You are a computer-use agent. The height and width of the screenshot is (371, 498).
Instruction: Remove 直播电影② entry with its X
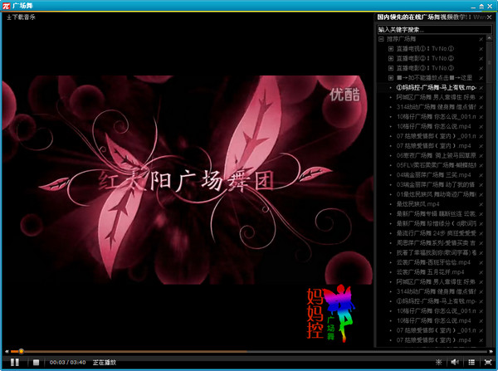coord(480,58)
